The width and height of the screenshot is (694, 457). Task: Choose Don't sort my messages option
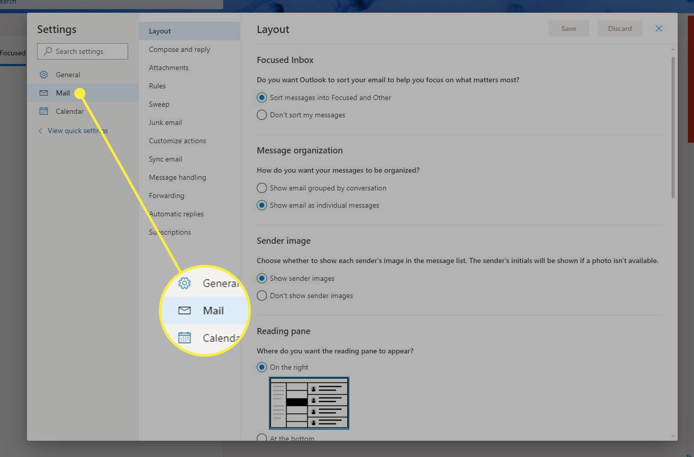[x=262, y=115]
